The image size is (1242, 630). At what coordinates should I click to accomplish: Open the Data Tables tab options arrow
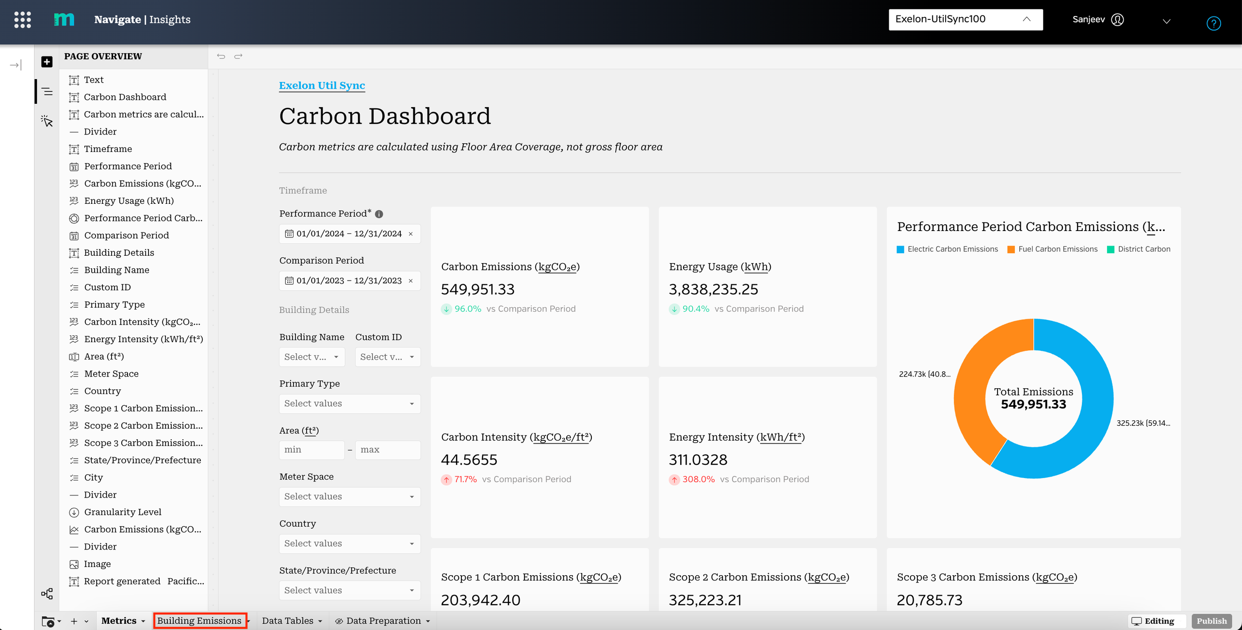click(320, 621)
